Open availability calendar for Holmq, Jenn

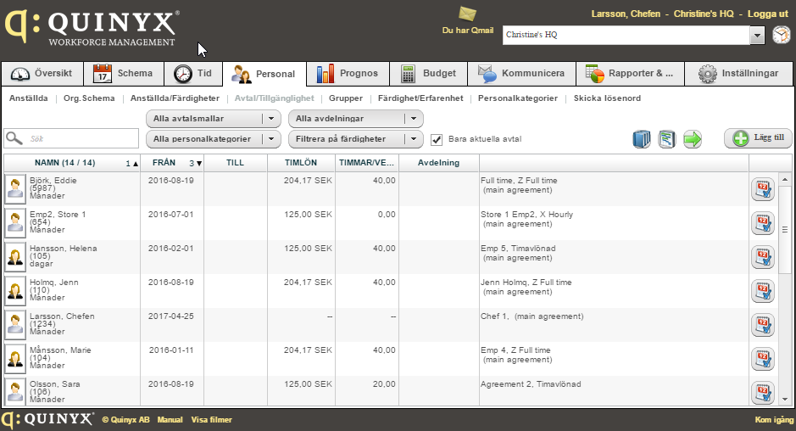click(762, 291)
